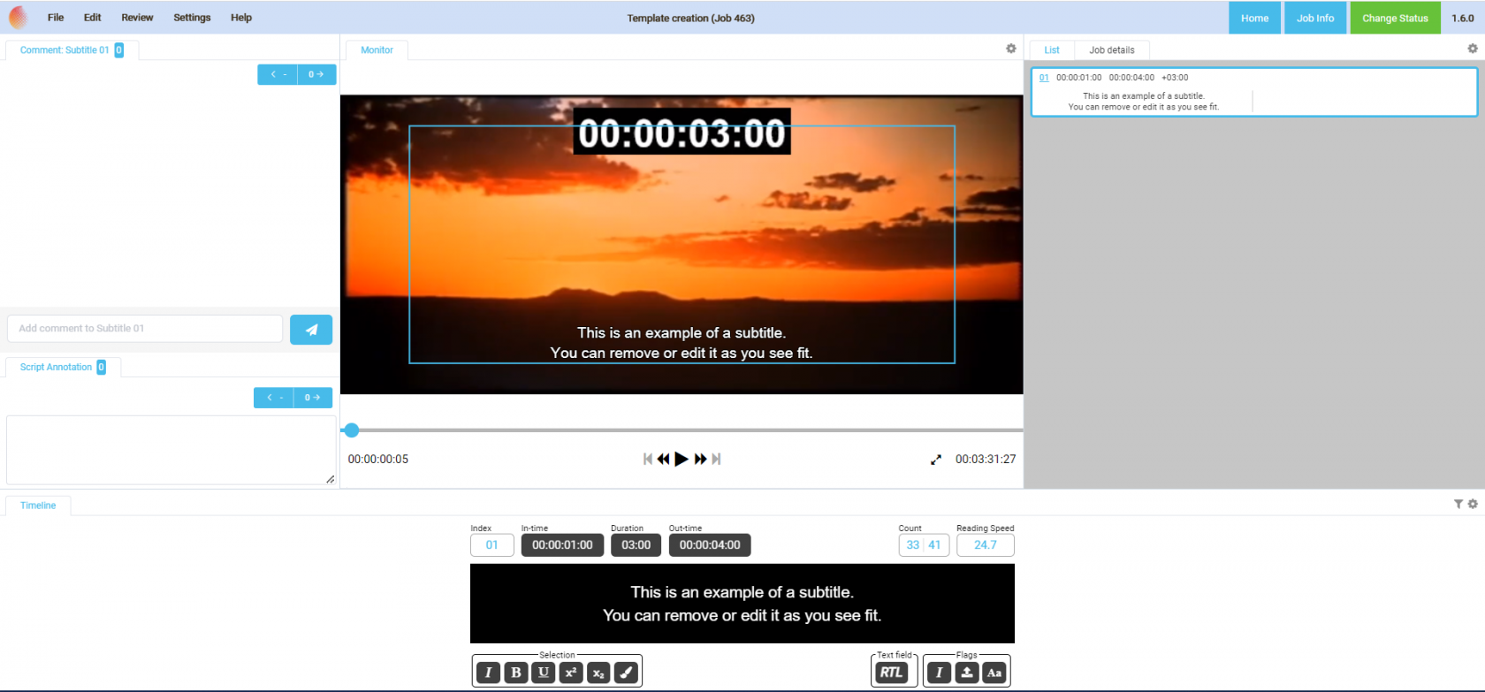The height and width of the screenshot is (692, 1485).
Task: Play the video
Action: pyautogui.click(x=682, y=459)
